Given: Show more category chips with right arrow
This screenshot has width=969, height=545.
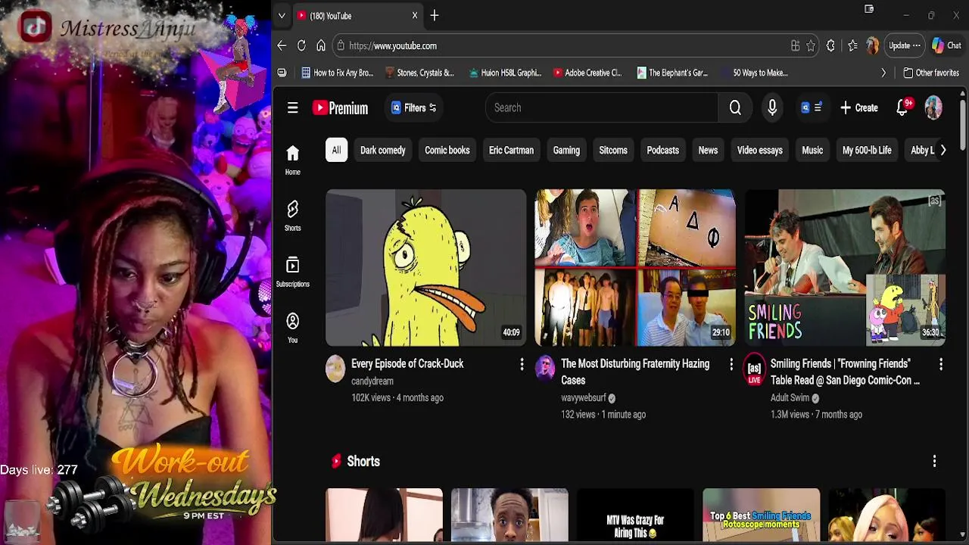Looking at the screenshot, I should click(943, 150).
